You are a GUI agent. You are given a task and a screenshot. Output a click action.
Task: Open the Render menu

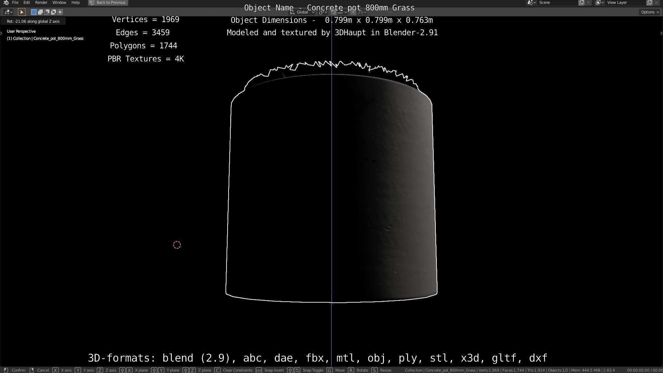[41, 2]
